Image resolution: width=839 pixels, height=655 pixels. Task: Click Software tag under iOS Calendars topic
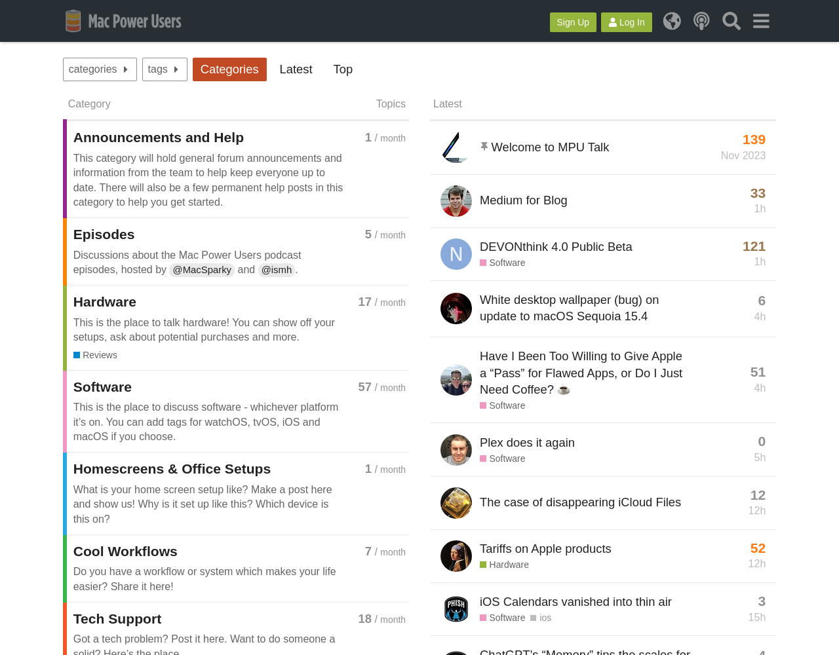point(503,618)
